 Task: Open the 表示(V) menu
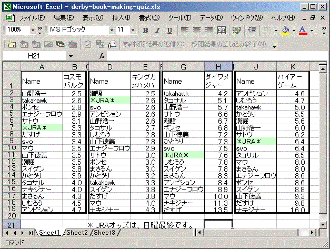[93, 18]
